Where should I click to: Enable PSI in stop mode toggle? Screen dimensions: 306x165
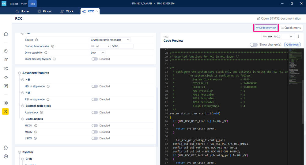point(95,99)
